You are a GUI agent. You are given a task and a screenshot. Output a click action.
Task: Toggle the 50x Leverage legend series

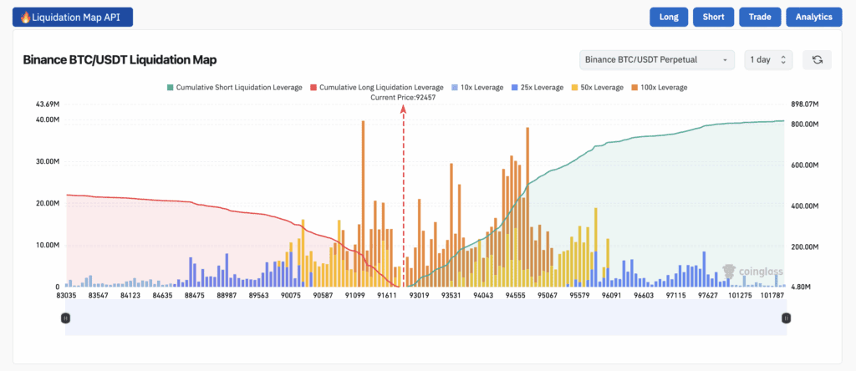pyautogui.click(x=597, y=87)
